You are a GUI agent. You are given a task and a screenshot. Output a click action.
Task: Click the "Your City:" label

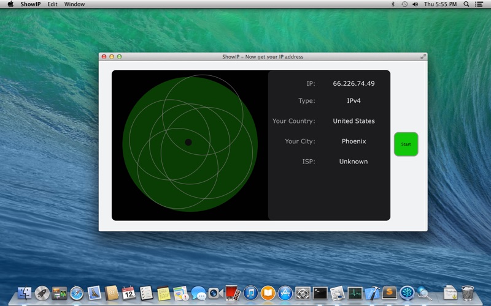pos(300,141)
